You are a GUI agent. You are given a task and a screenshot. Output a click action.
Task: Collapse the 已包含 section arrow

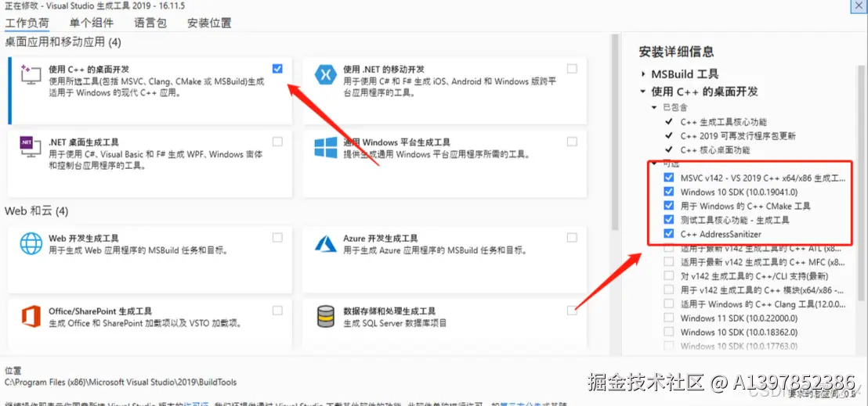click(654, 106)
